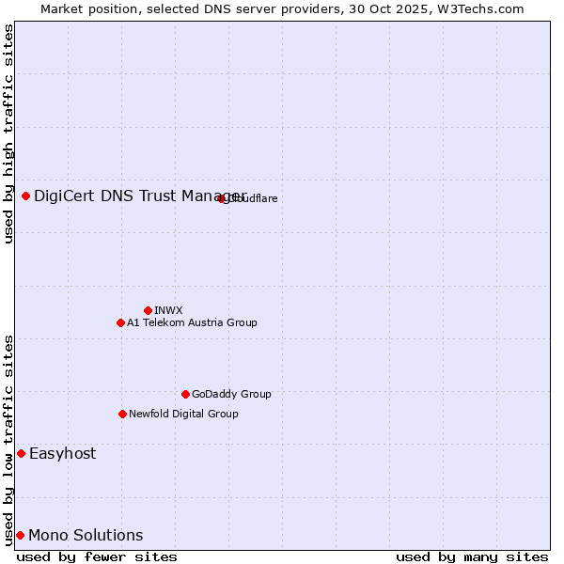
Task: Click the A1 Telekom Austria Group label
Action: click(x=192, y=322)
